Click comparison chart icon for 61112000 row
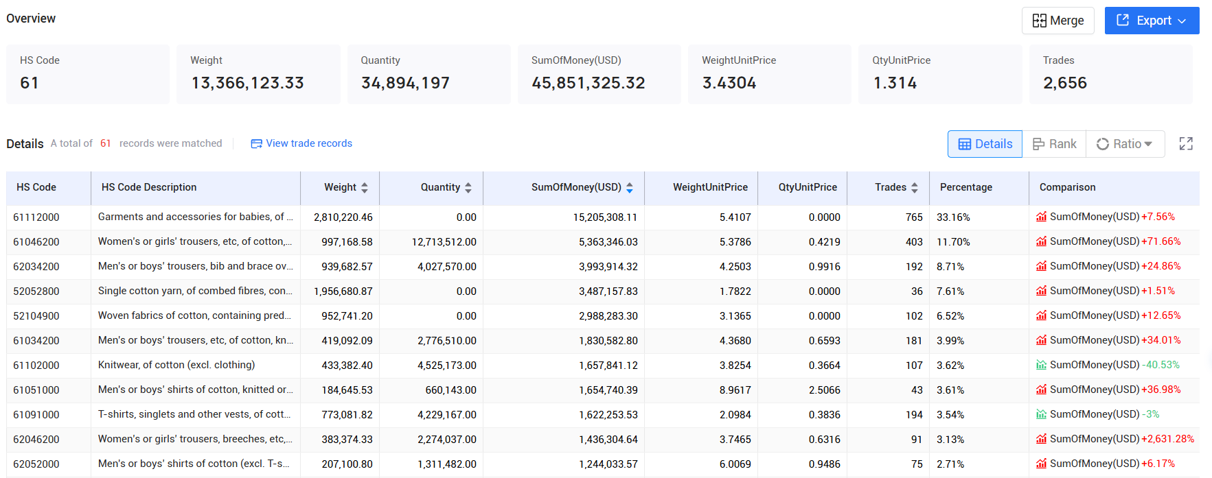This screenshot has height=478, width=1212. click(1042, 217)
